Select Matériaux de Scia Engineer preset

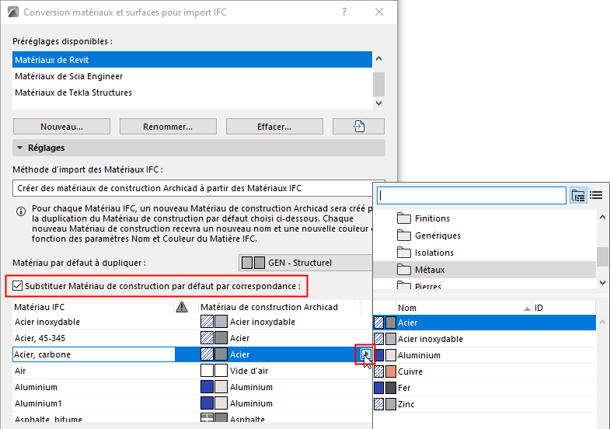pyautogui.click(x=192, y=76)
